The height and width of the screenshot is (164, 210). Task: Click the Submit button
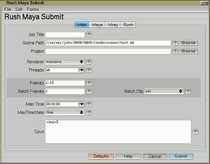click(181, 156)
